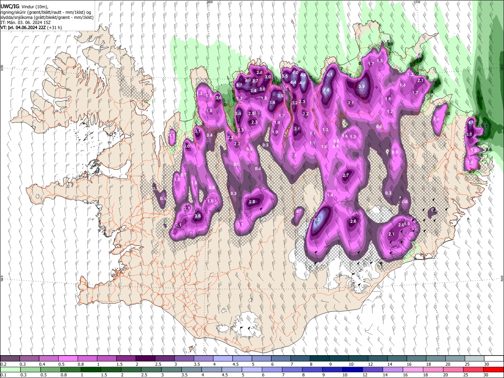Viewport: 504px width, 378px height.
Task: Click the 0.2 label under the snow legend
Action: pyautogui.click(x=4, y=364)
